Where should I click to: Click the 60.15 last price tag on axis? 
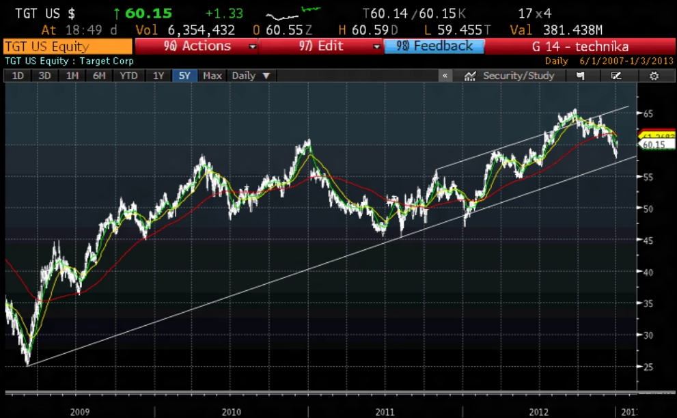[650, 144]
